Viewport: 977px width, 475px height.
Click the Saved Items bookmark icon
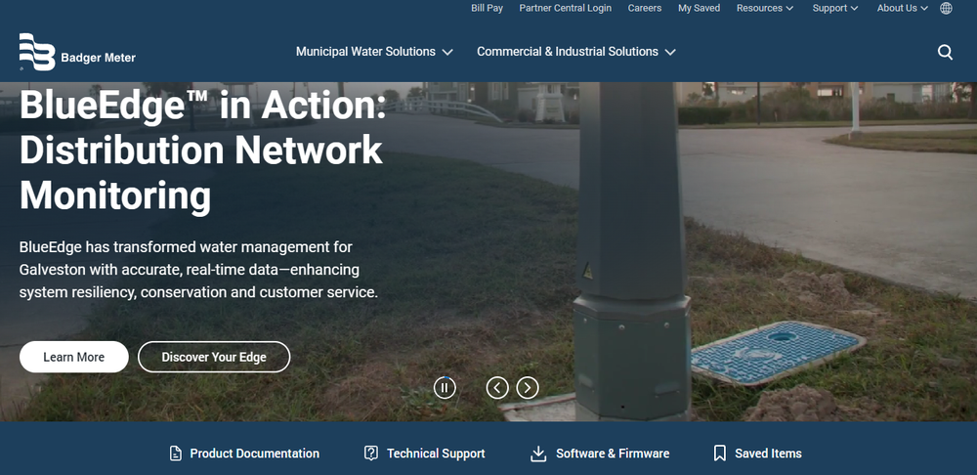click(x=720, y=453)
